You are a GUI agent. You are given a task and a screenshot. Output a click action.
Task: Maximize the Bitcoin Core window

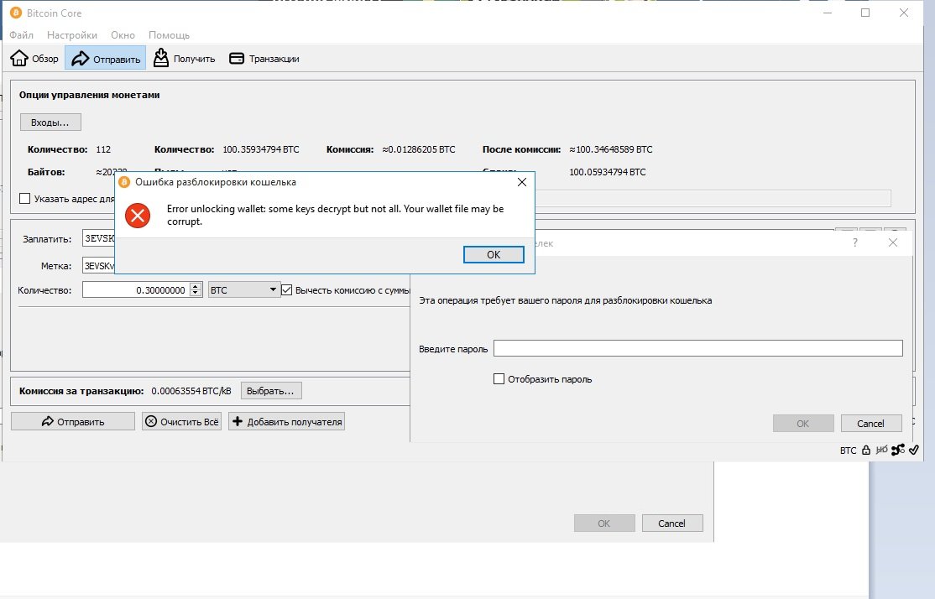865,13
